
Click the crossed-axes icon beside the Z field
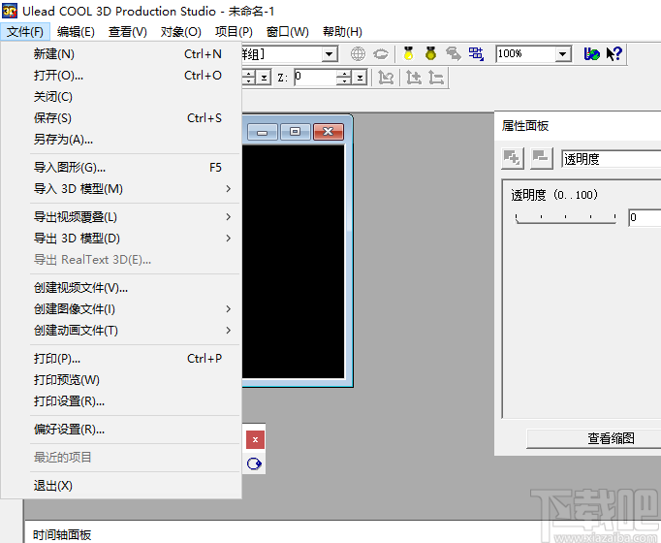[x=386, y=78]
